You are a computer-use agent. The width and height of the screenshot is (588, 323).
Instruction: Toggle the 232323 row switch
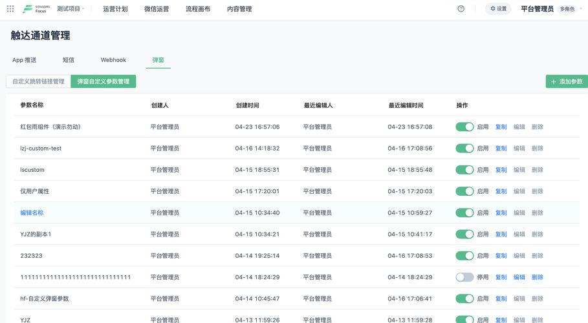[x=464, y=256]
